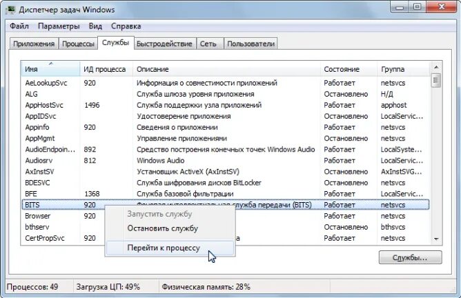Sort by Состояние column header
This screenshot has width=461, height=298.
(x=349, y=69)
